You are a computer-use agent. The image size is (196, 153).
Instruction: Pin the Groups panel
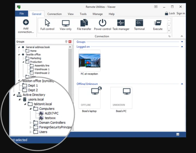point(66,42)
